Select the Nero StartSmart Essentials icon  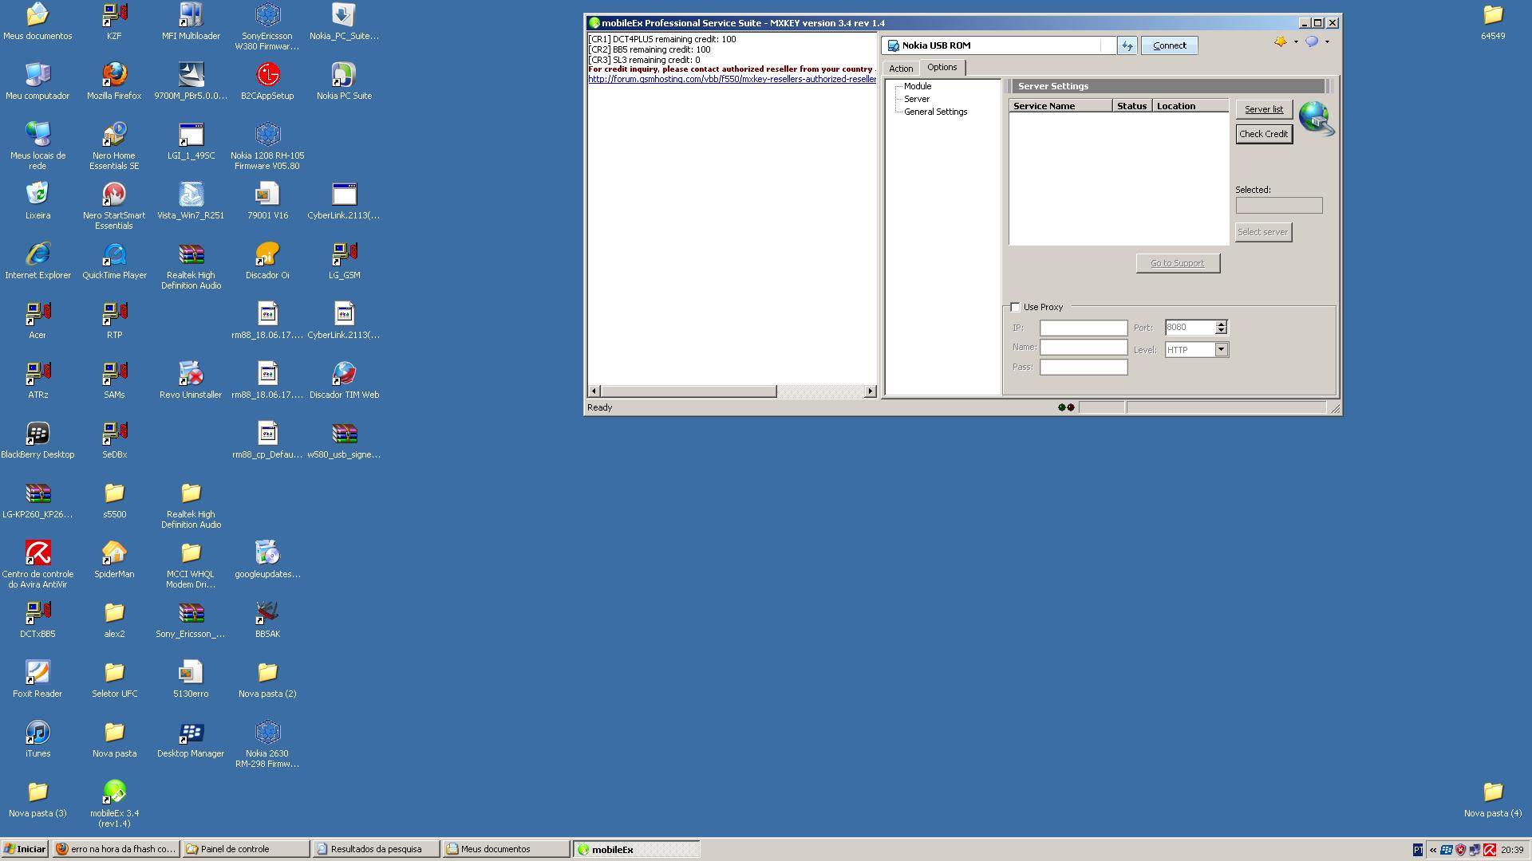coord(114,206)
